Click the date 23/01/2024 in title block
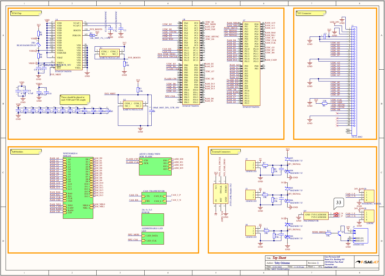The height and width of the screenshot is (276, 385). tap(277, 267)
